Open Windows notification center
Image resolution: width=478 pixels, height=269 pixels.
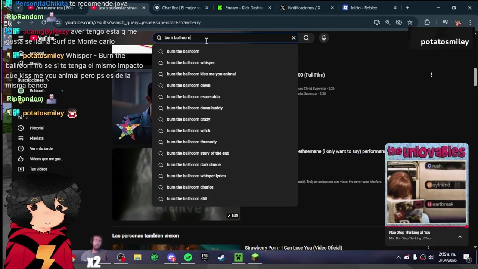pyautogui.click(x=467, y=257)
